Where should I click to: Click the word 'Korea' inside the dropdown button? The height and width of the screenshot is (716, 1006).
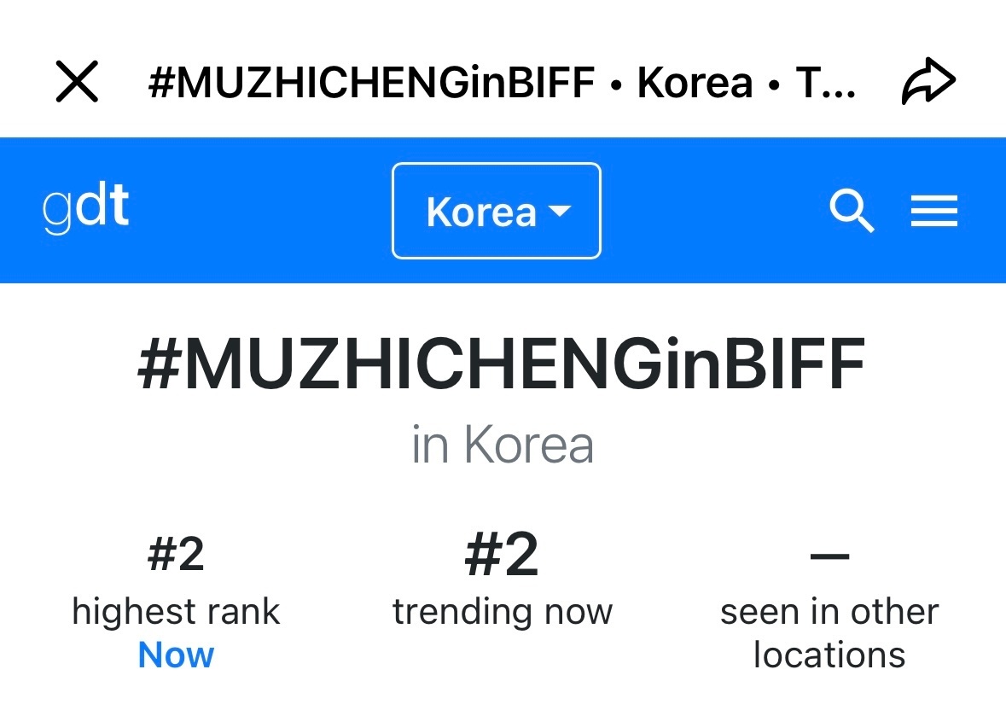[x=481, y=212]
